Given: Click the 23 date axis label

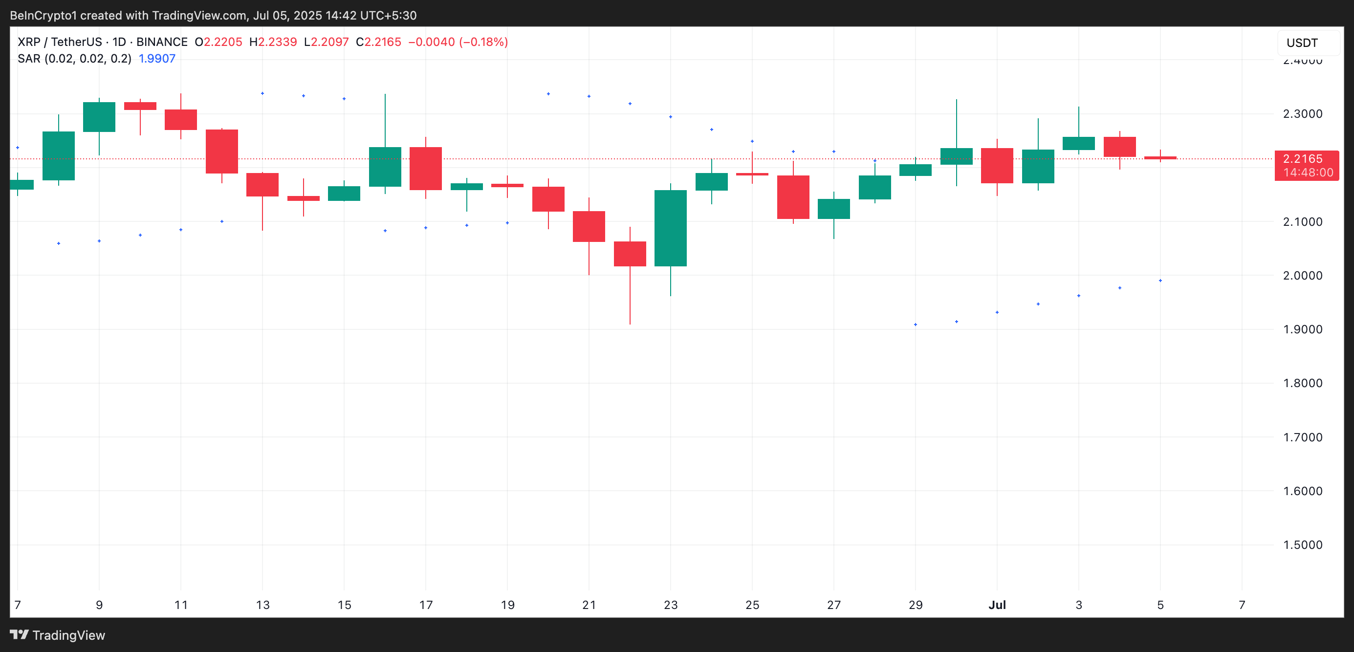Looking at the screenshot, I should point(670,605).
